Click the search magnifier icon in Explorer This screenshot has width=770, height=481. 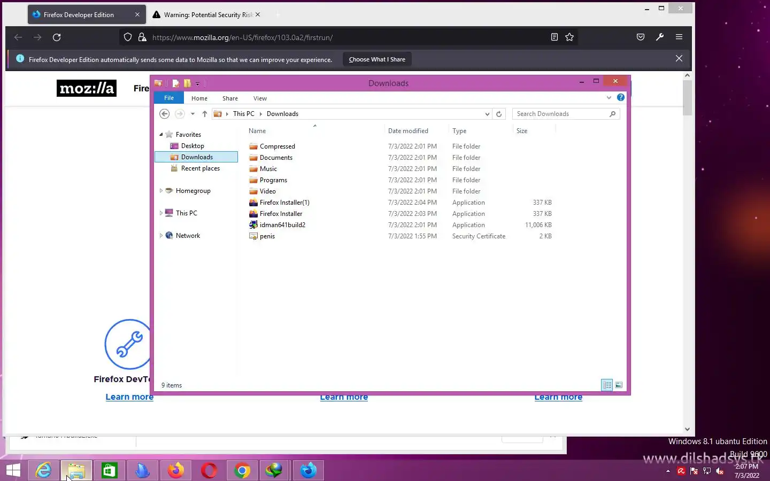tap(613, 114)
